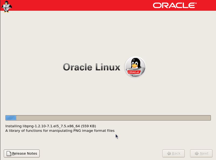
Task: Click the right arrow icon on Next
Action: pos(197,153)
